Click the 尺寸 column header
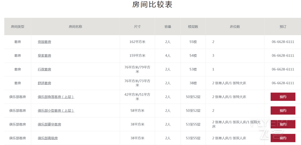Viewport: 301px width, 145px height. point(137,27)
